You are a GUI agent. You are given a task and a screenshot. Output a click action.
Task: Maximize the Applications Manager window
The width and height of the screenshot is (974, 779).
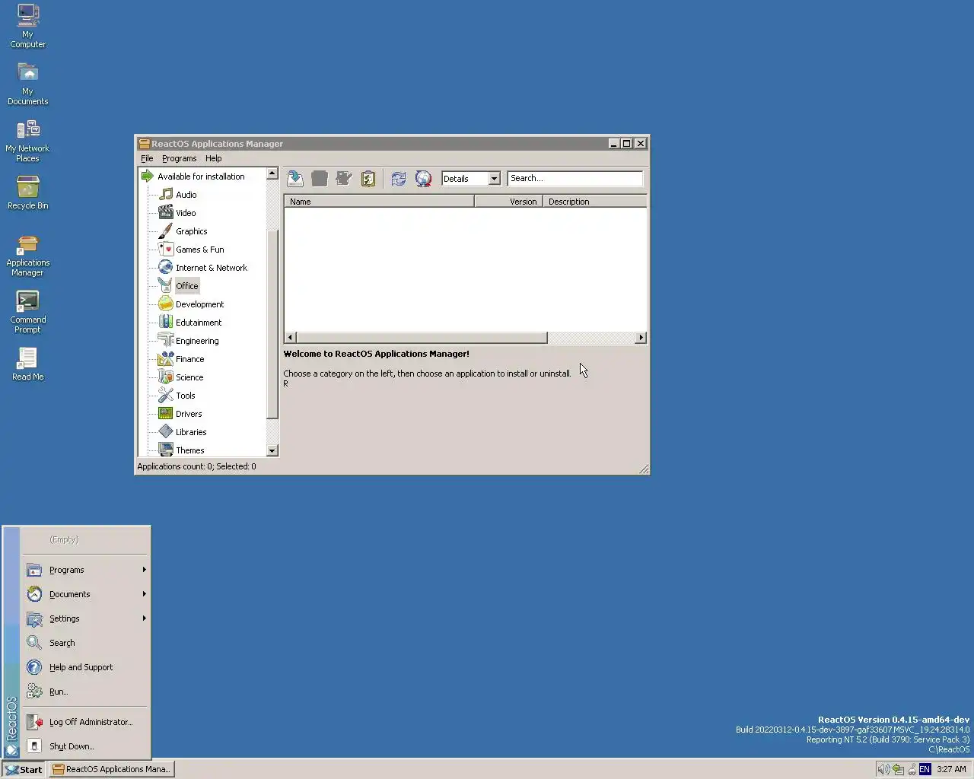click(626, 143)
